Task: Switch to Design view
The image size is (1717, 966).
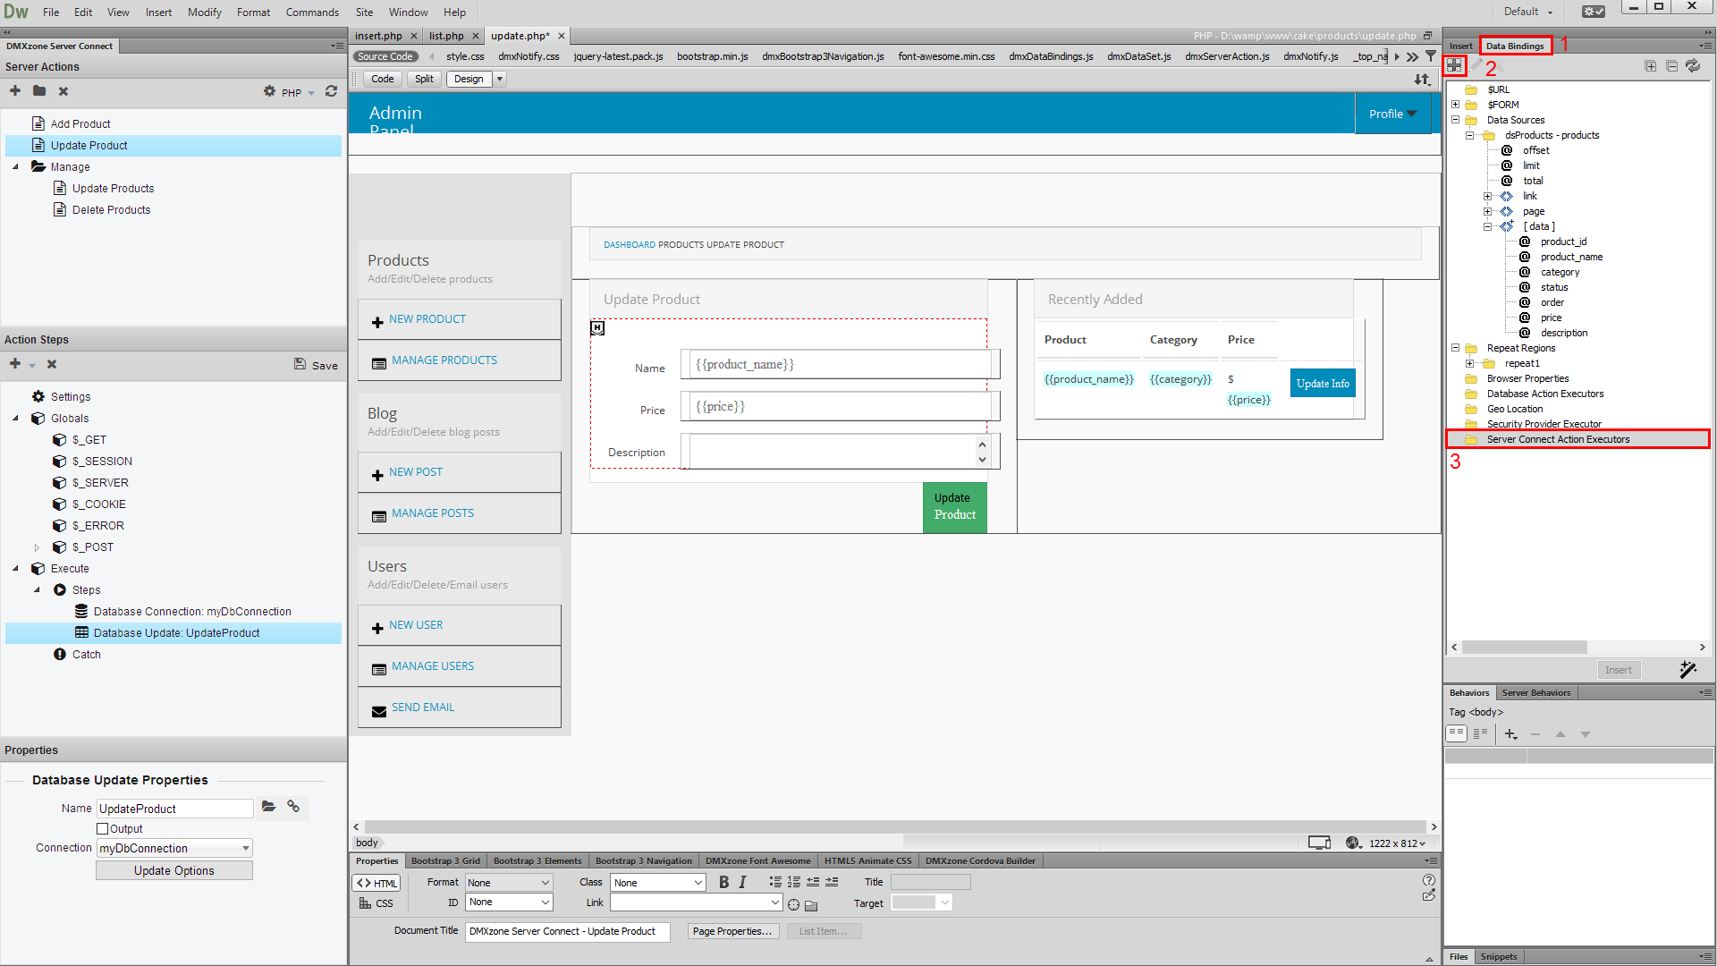Action: [469, 79]
